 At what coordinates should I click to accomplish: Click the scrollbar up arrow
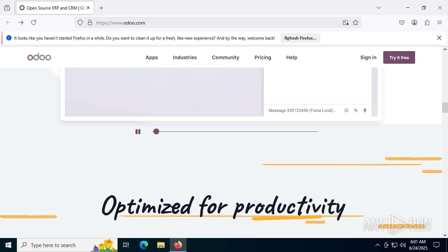pyautogui.click(x=445, y=49)
